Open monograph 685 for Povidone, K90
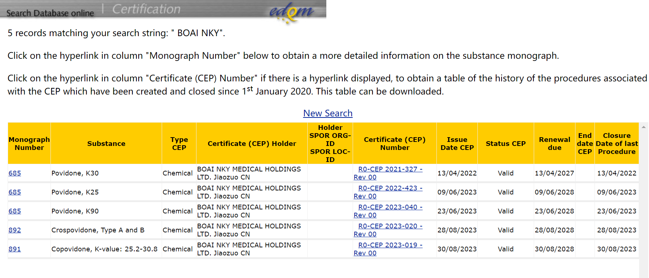This screenshot has width=649, height=278. click(15, 211)
